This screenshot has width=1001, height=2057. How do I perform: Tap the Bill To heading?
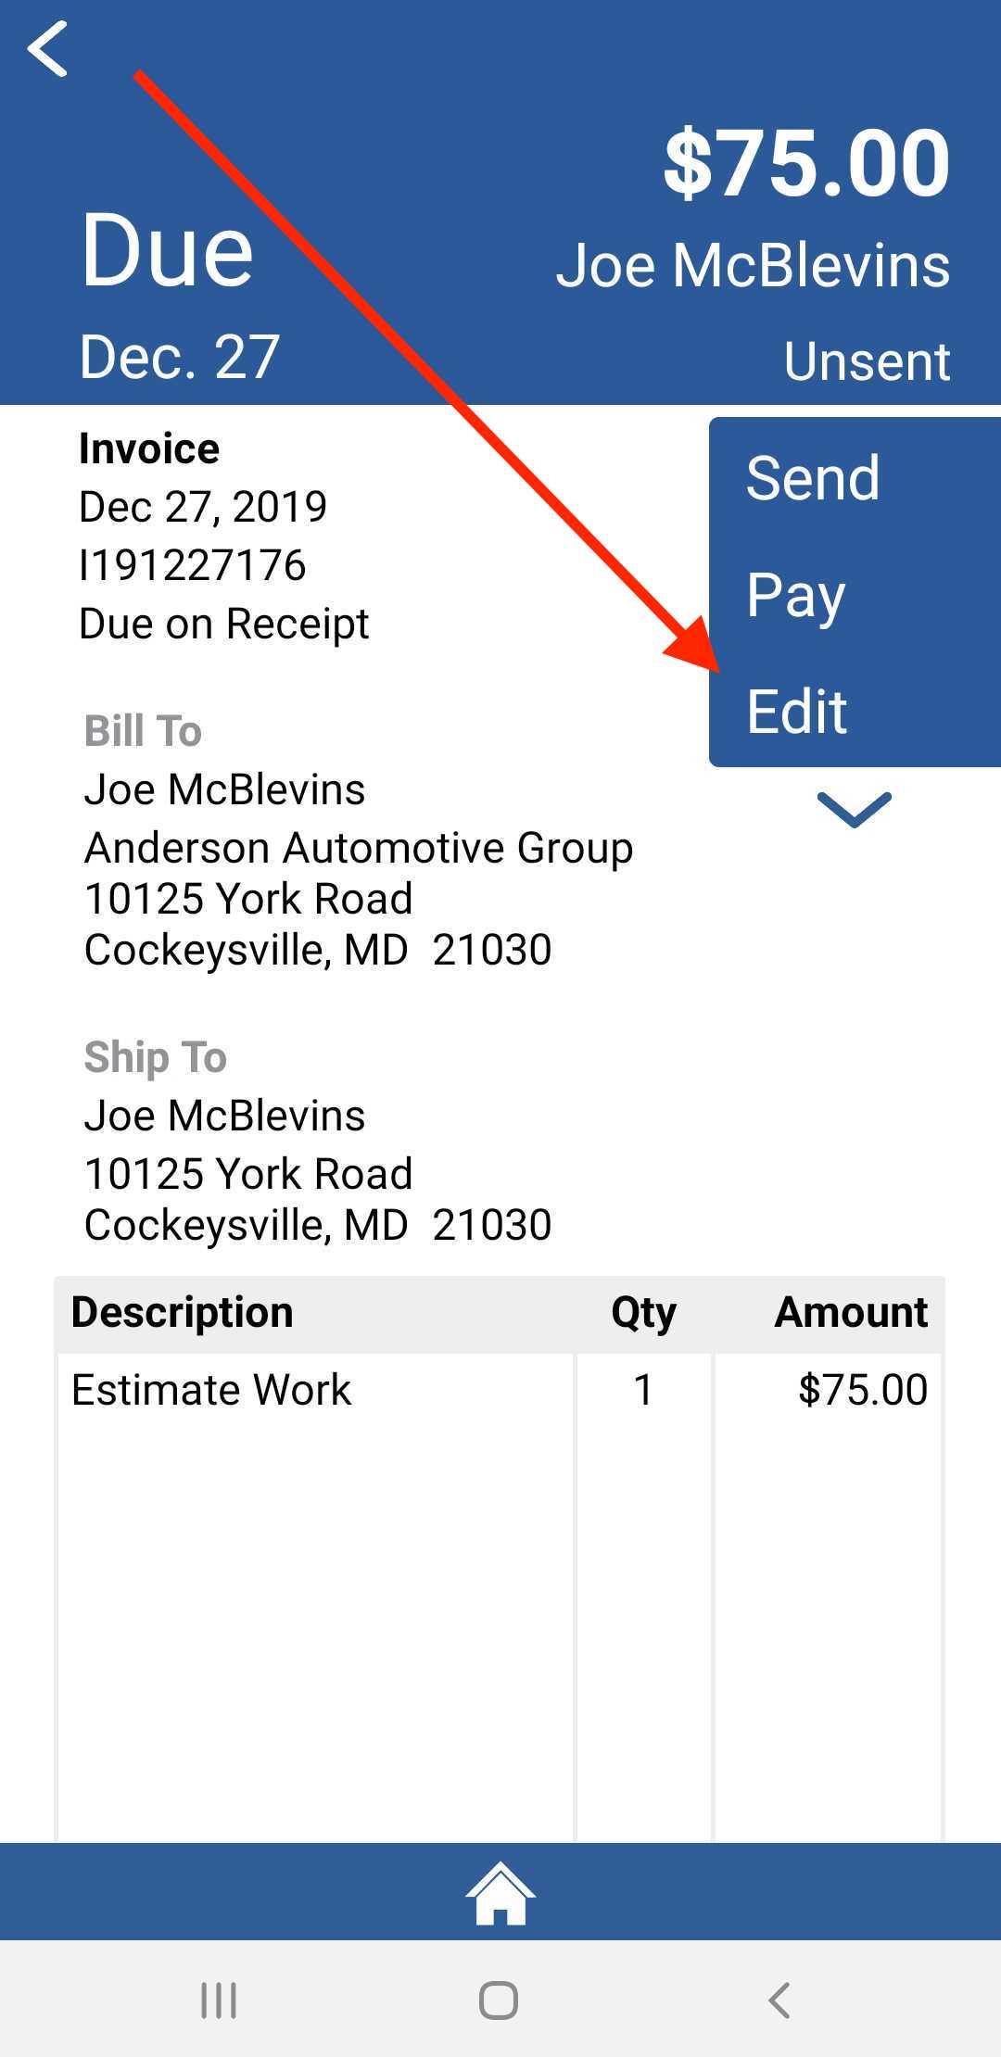click(x=143, y=730)
